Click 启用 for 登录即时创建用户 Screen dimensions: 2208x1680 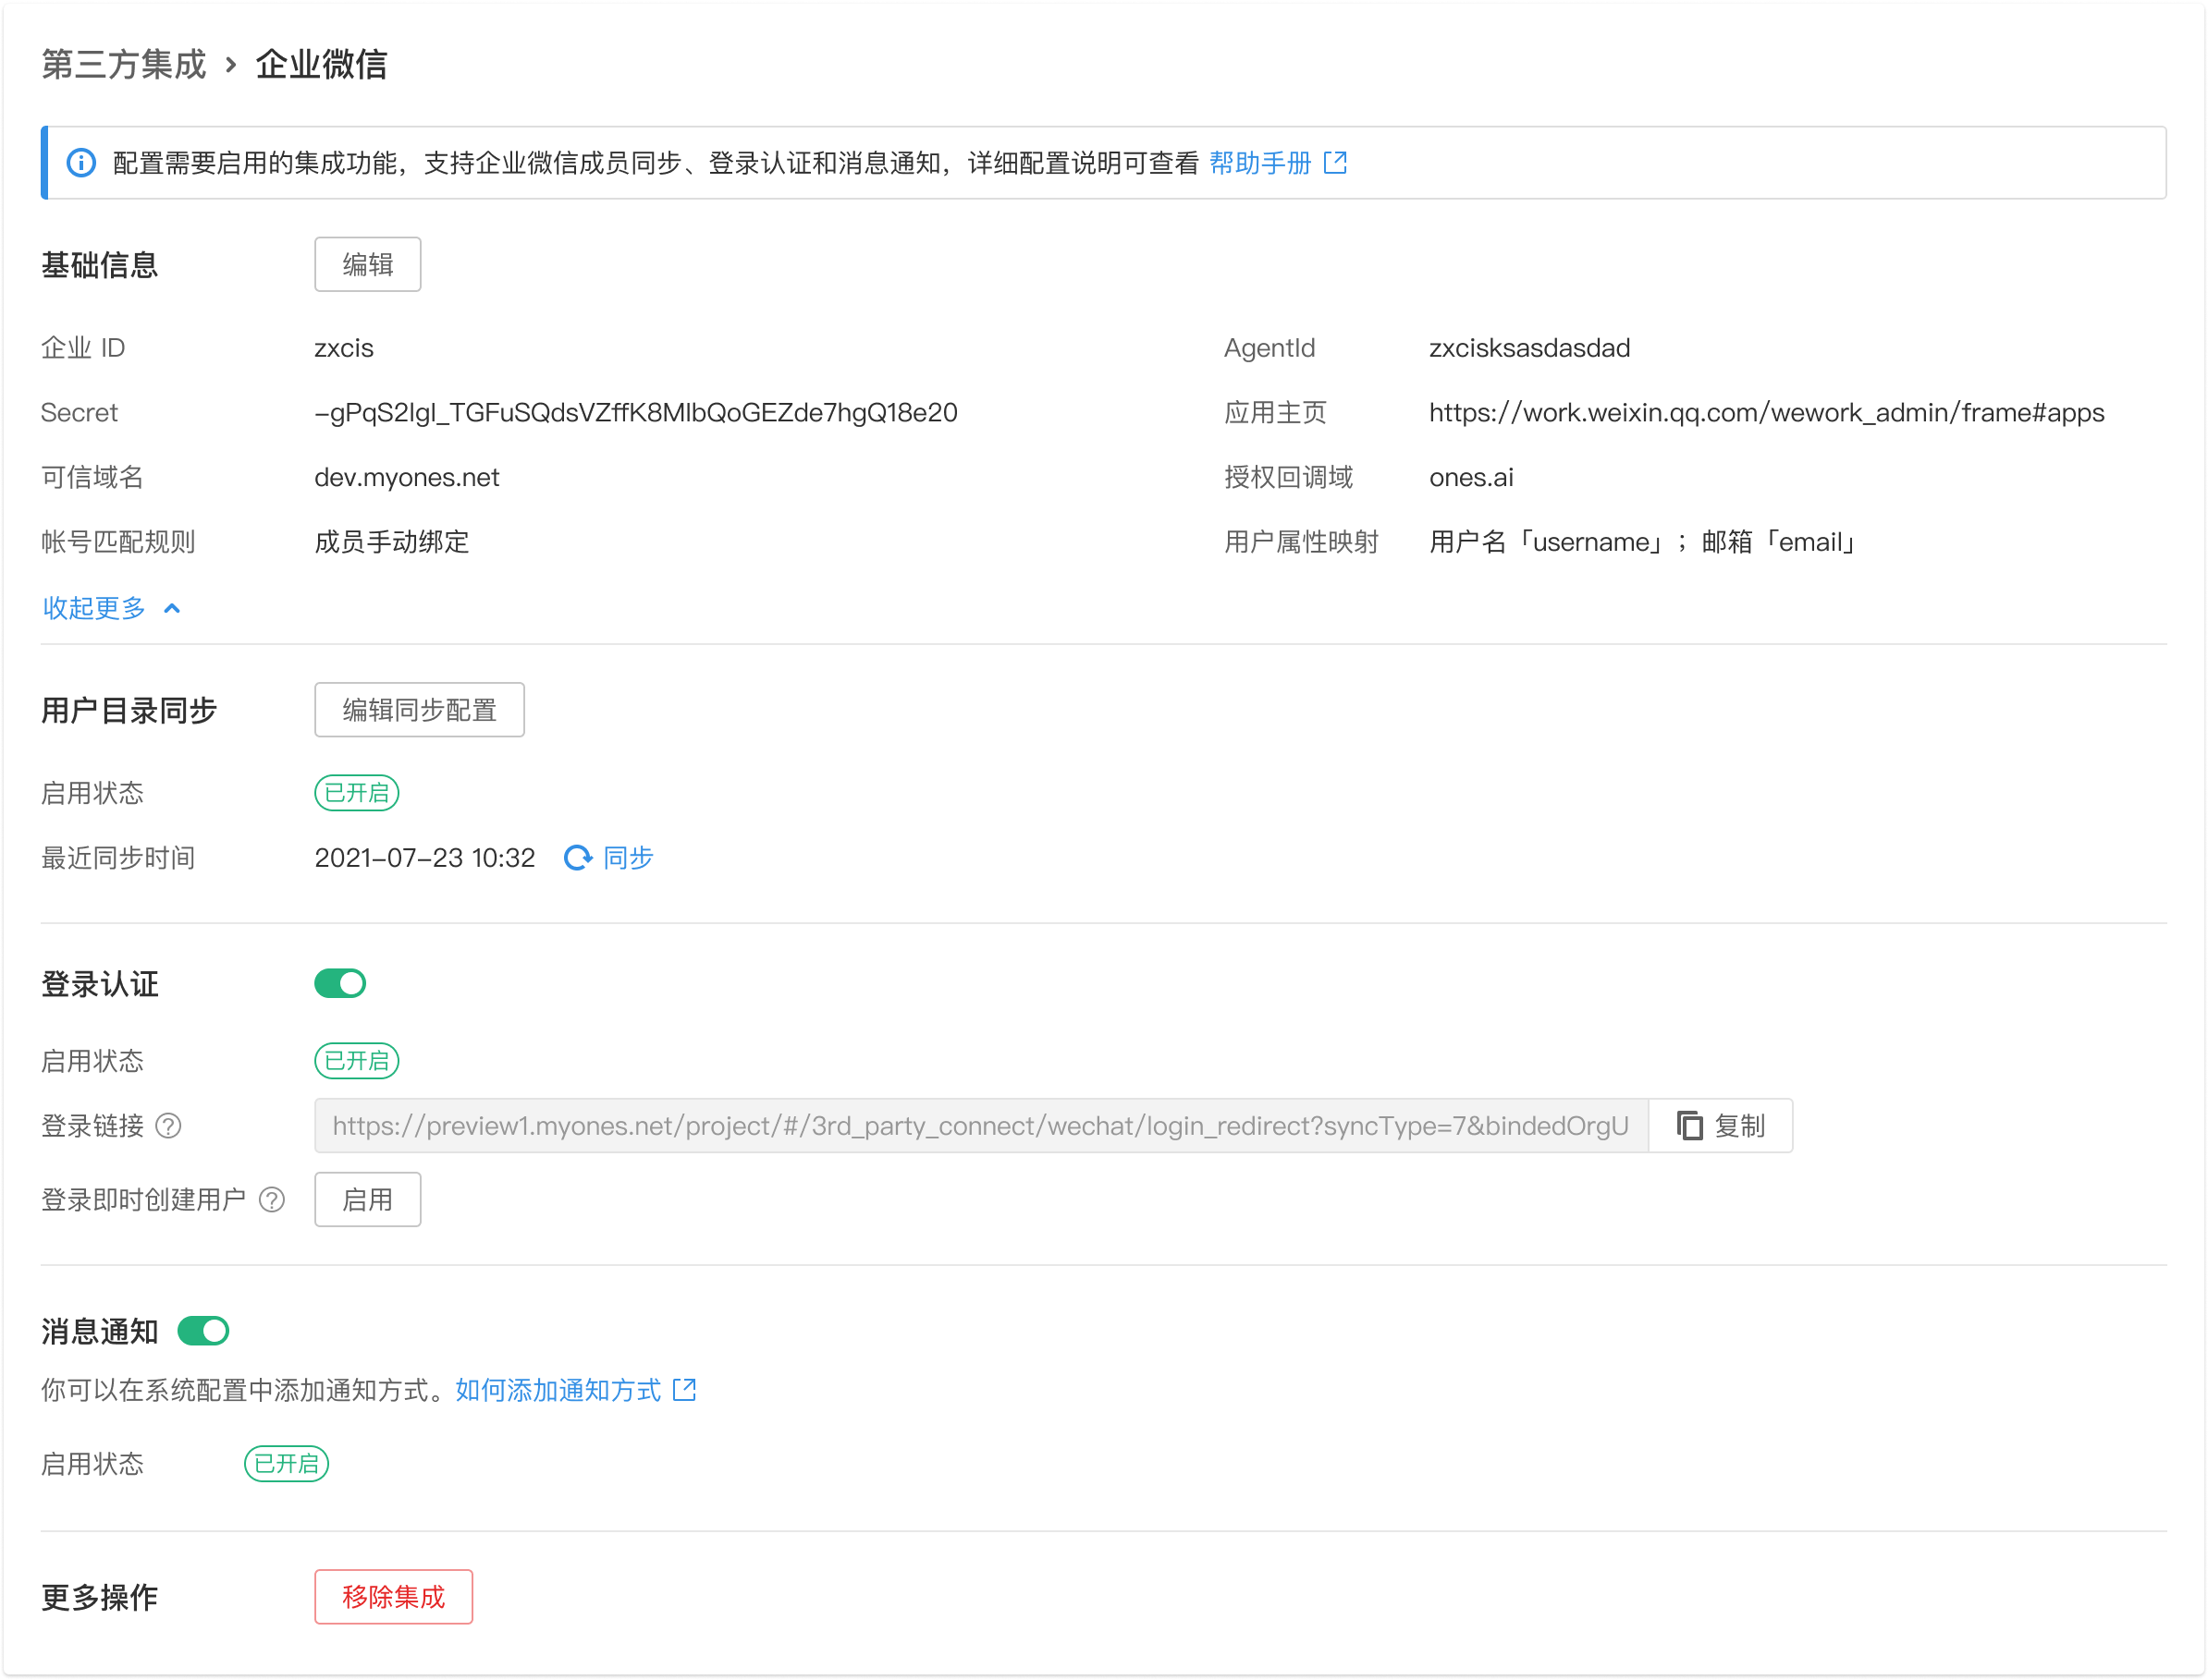[x=367, y=1200]
